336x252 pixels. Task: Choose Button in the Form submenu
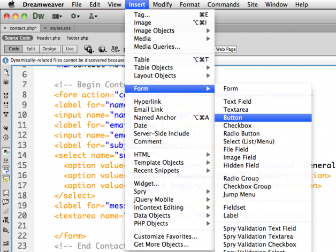click(x=263, y=118)
